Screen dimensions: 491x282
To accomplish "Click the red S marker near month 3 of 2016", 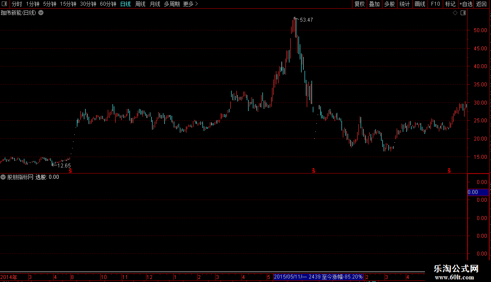I will pyautogui.click(x=449, y=171).
